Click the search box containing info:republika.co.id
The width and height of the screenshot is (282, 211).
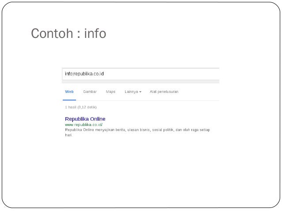[141, 74]
